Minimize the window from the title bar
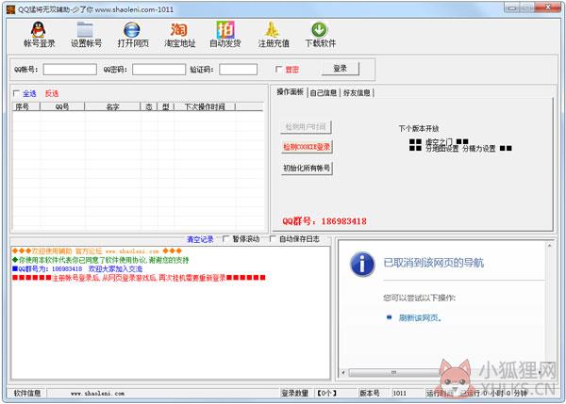Screen dimensions: 566x404 pyautogui.click(x=512, y=8)
